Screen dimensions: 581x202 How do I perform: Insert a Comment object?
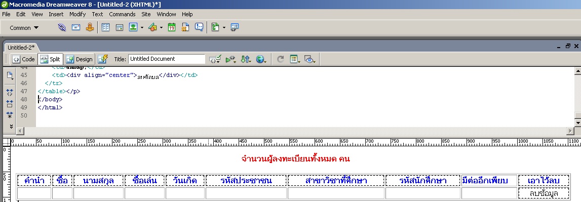tap(199, 27)
